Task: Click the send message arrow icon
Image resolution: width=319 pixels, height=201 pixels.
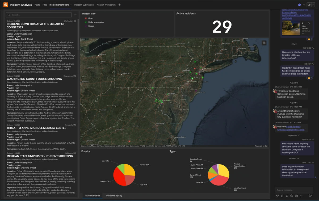Action: pyautogui.click(x=310, y=196)
